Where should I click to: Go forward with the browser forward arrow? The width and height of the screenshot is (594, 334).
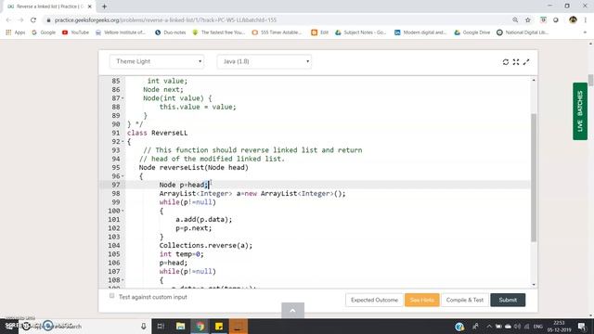[x=20, y=19]
